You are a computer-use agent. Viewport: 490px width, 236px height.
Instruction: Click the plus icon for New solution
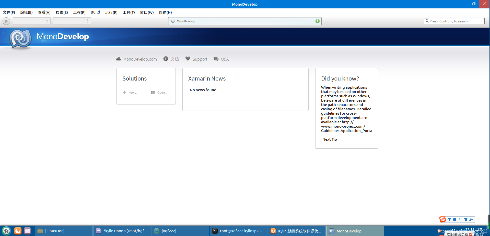point(124,92)
